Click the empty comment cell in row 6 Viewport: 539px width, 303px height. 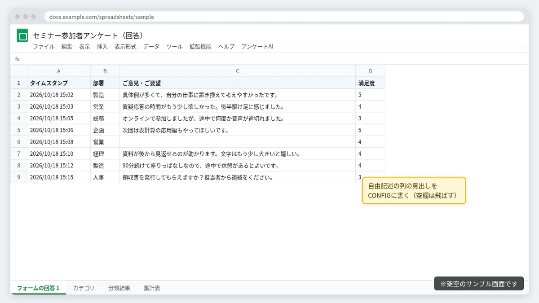coord(238,142)
